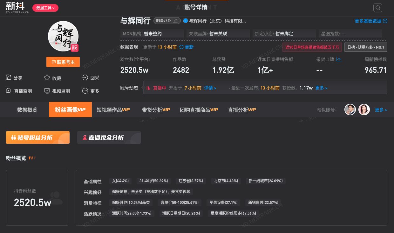Screen dimensions: 394x233
Task: Click the 日榜·明星八卦·NO.1 badge
Action: [366, 47]
